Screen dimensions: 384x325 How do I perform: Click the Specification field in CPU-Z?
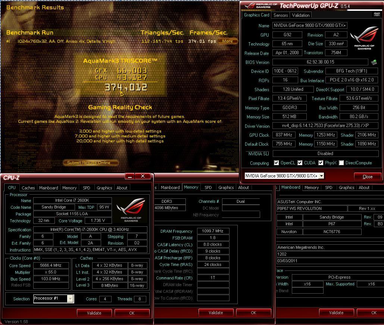(x=90, y=229)
